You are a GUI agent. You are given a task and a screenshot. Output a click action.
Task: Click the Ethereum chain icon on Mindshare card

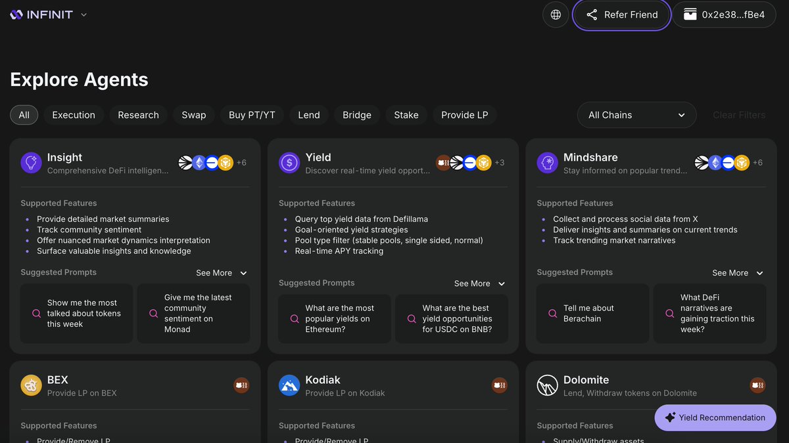pyautogui.click(x=715, y=163)
